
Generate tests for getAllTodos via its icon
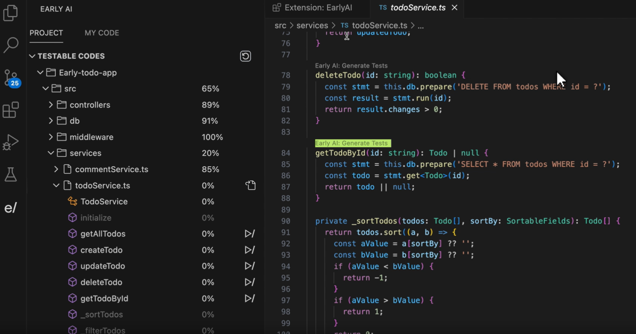[x=249, y=234]
